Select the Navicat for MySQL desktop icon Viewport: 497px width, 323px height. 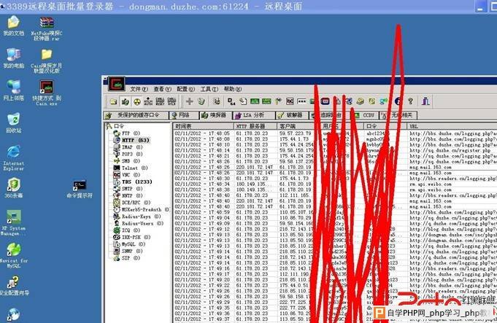(14, 255)
